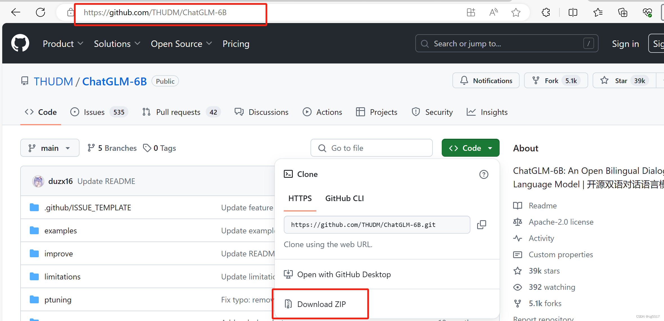The height and width of the screenshot is (321, 664).
Task: Expand the 5 Branches dropdown
Action: tap(112, 148)
